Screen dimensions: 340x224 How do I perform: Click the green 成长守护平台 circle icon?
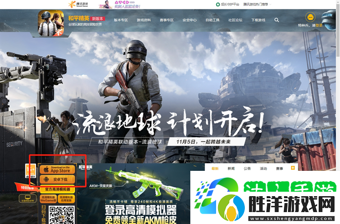(218, 4)
